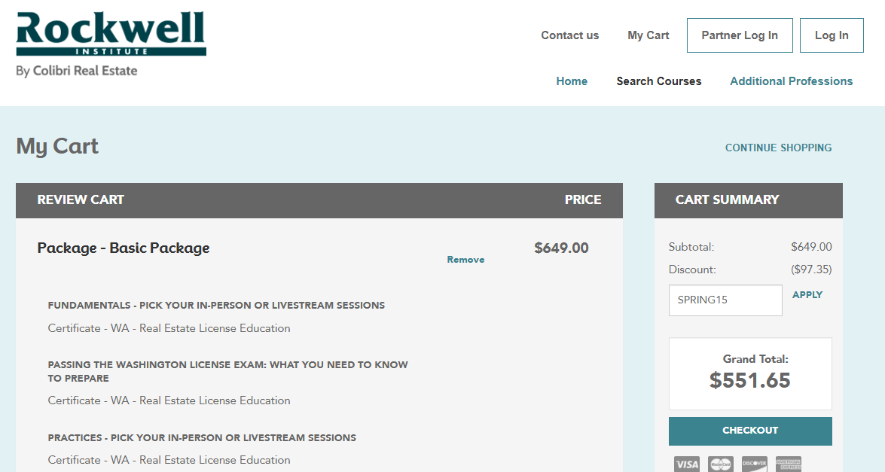Open the Home navigation item
Image resolution: width=885 pixels, height=472 pixels.
[x=572, y=81]
